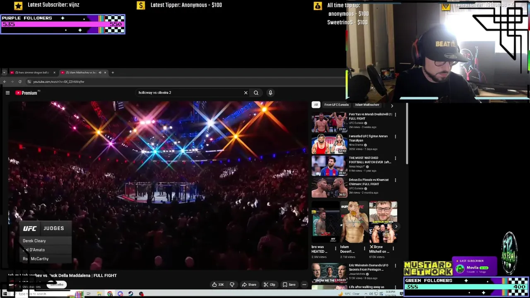Open the Steam icon on the taskbar
Image resolution: width=530 pixels, height=298 pixels.
click(130, 294)
